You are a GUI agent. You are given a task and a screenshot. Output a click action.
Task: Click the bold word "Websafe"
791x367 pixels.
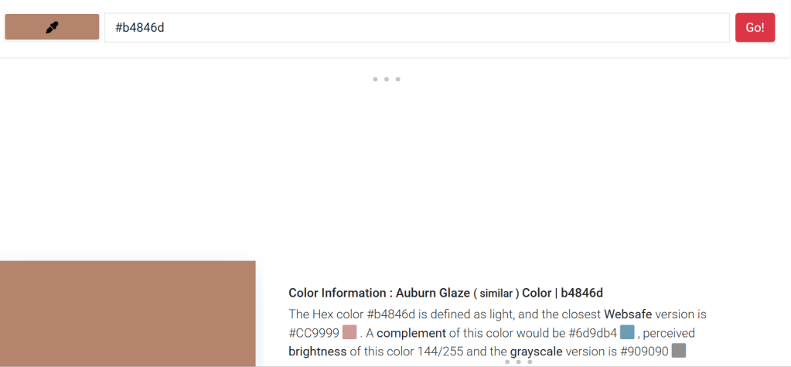click(x=628, y=314)
